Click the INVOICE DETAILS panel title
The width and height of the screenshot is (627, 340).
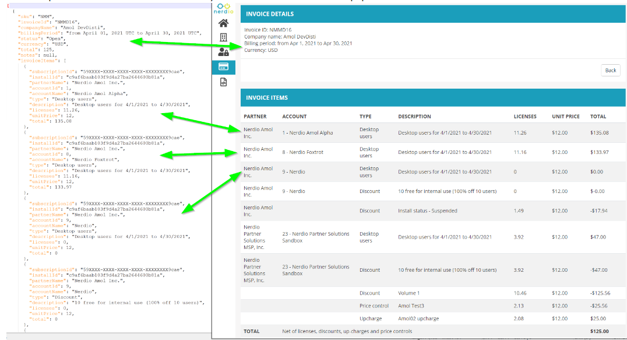pos(270,14)
